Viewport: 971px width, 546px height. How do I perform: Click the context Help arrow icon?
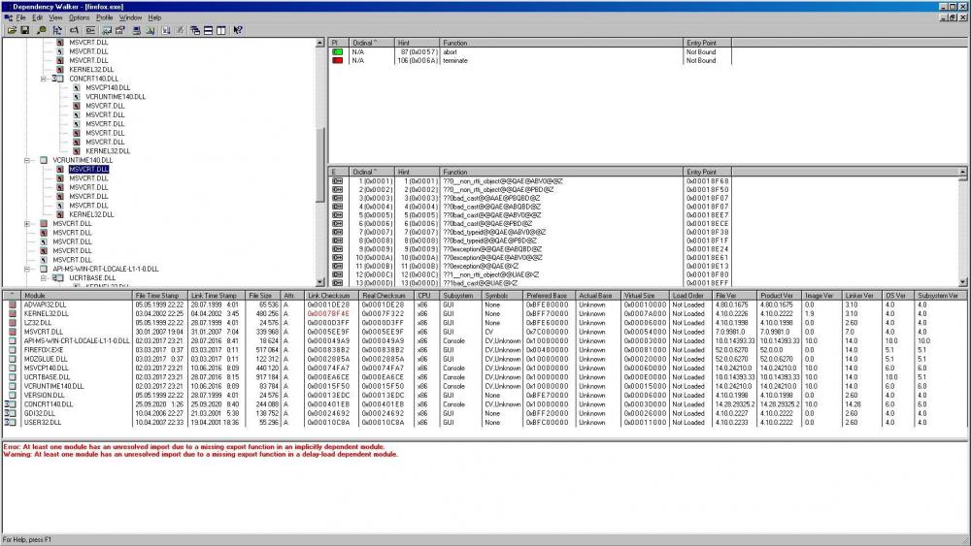[237, 30]
